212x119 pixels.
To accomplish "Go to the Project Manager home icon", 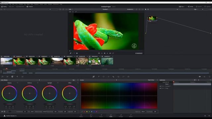I will (x=205, y=116).
